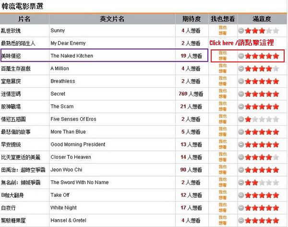Image resolution: width=288 pixels, height=227 pixels.
Task: Click gray clear-rating icon for Breathless
Action: click(241, 82)
